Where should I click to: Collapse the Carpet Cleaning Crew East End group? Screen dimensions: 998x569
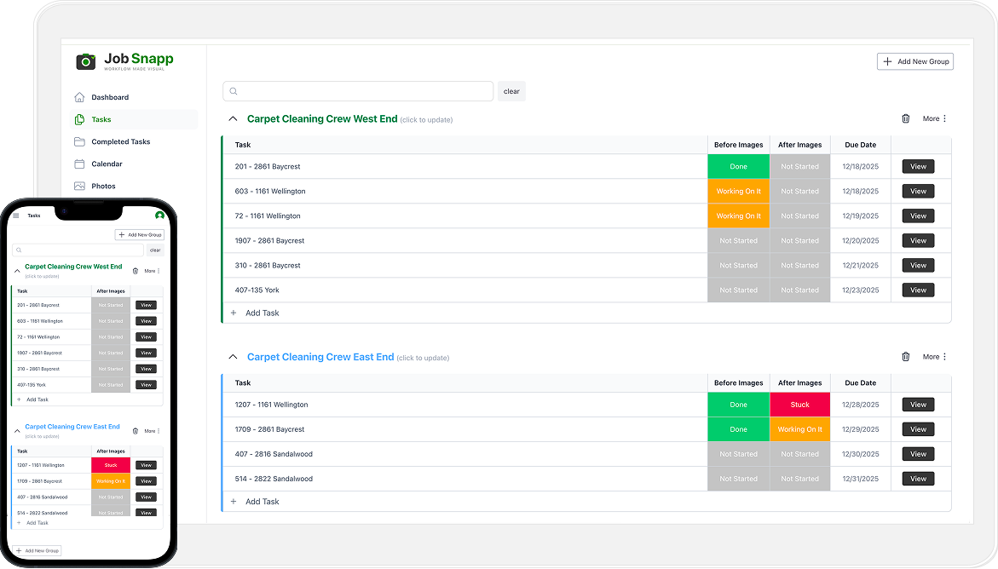pos(233,357)
